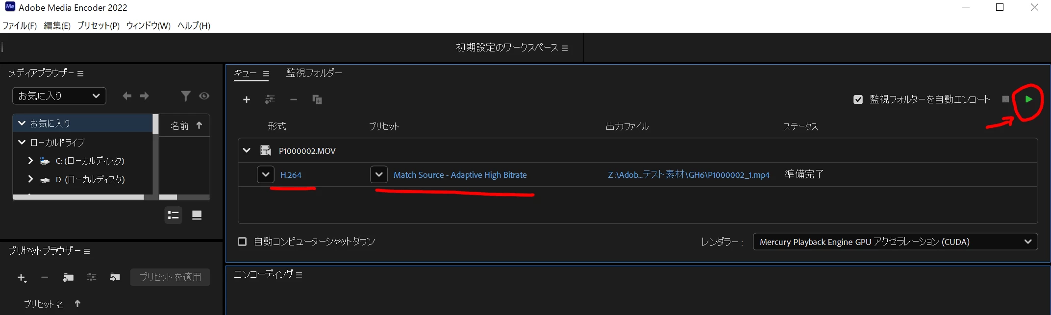Add a source with the queue plus icon
This screenshot has width=1051, height=315.
(247, 100)
